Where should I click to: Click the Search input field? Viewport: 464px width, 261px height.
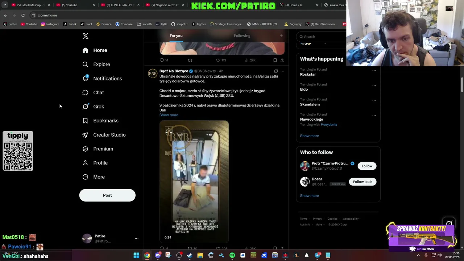[x=322, y=37]
